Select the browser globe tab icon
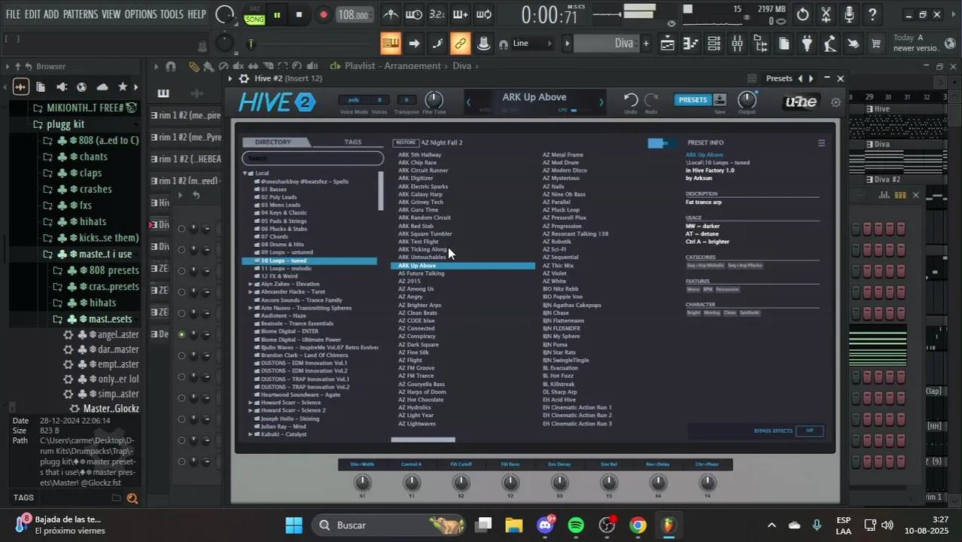This screenshot has width=962, height=542. [81, 87]
